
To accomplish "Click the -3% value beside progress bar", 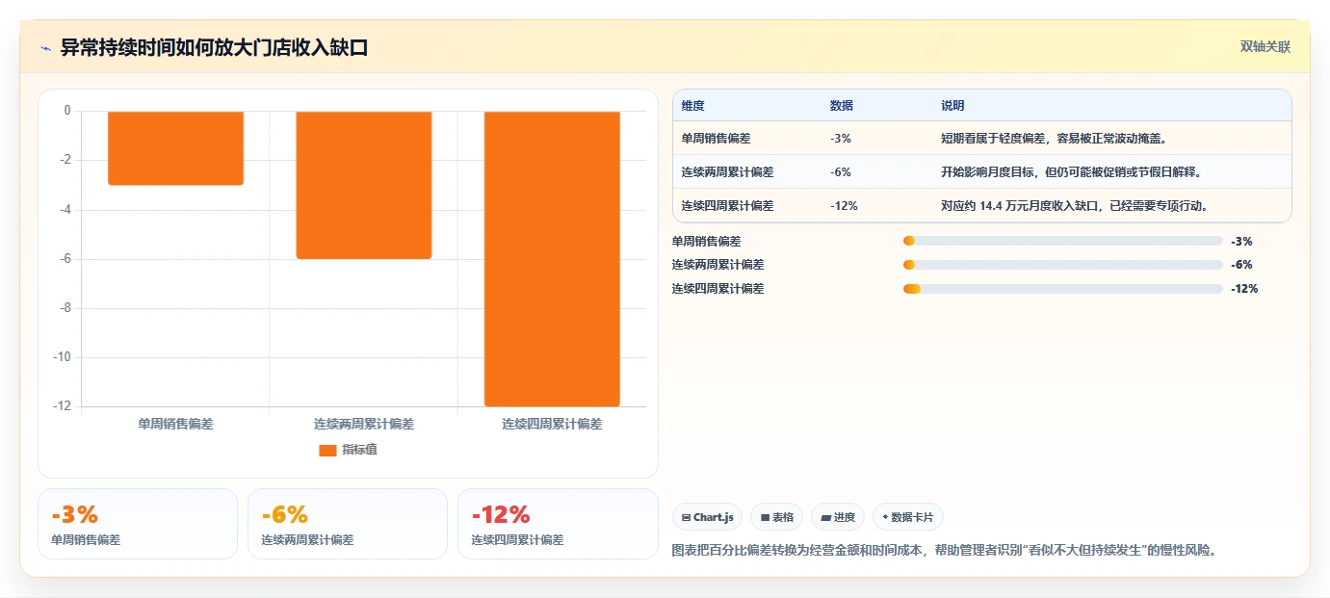I will tap(1241, 242).
